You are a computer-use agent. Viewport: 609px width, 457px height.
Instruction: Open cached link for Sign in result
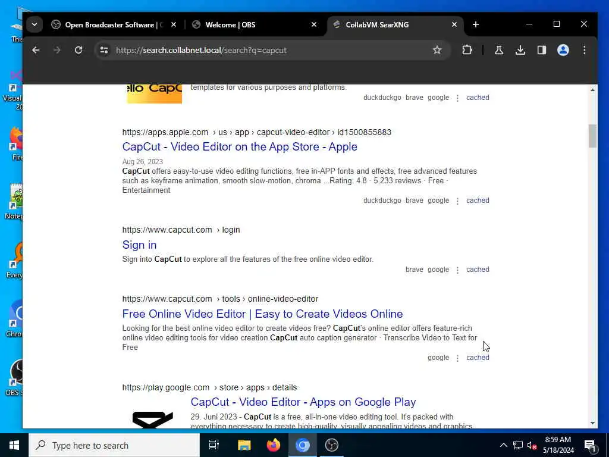[478, 270]
